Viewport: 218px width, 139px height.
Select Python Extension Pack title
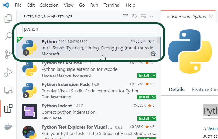pos(66,84)
